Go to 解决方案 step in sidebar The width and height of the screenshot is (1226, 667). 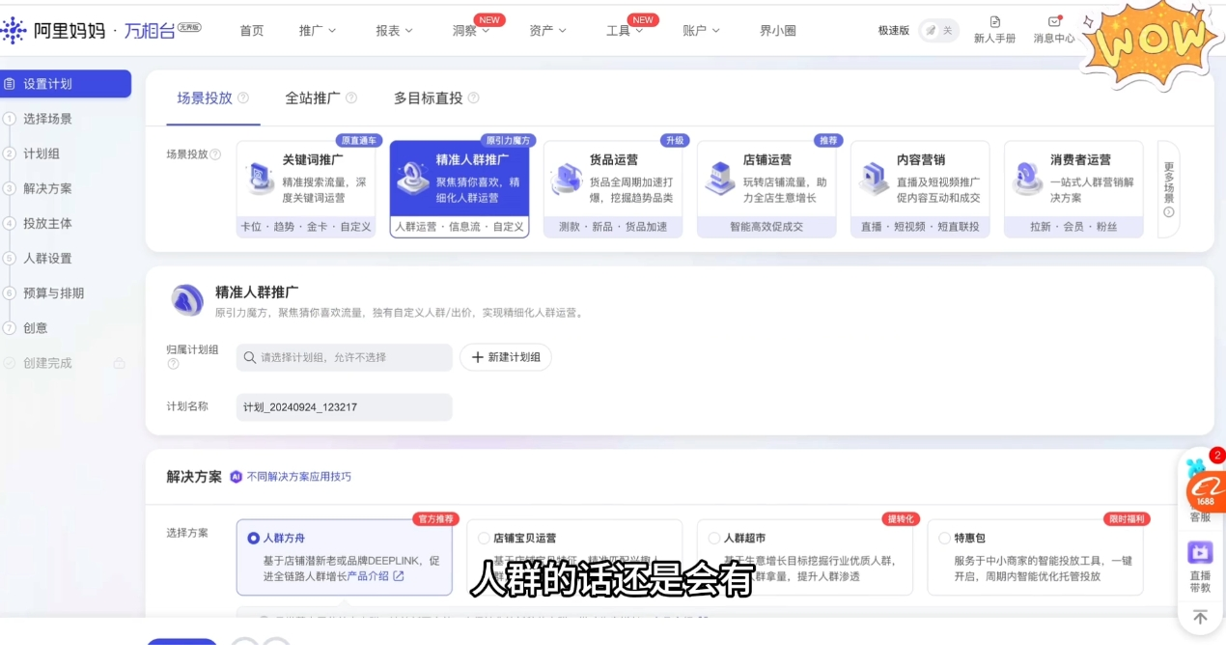47,188
